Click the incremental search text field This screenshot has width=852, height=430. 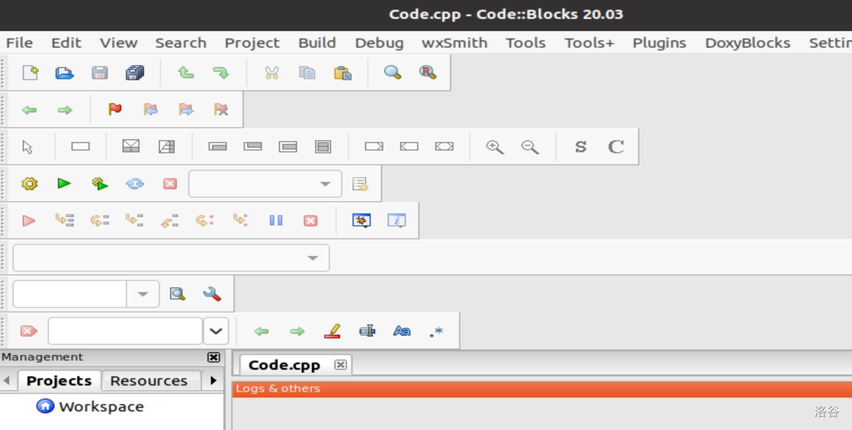point(125,331)
